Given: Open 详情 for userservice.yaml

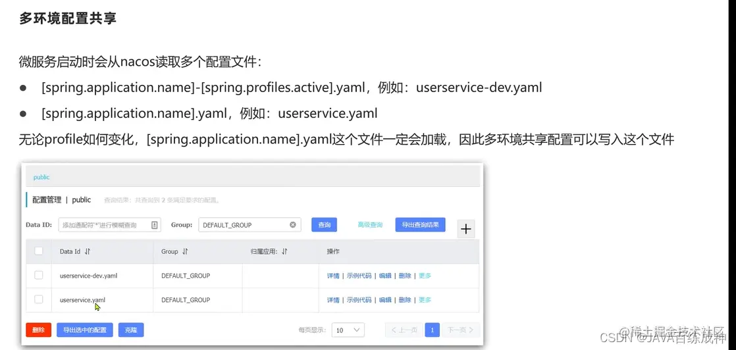Looking at the screenshot, I should (333, 300).
